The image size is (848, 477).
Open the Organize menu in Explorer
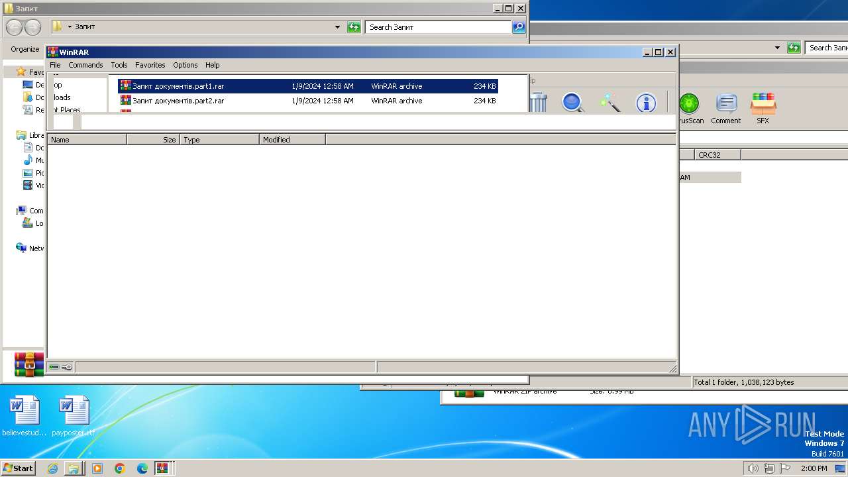pyautogui.click(x=25, y=49)
